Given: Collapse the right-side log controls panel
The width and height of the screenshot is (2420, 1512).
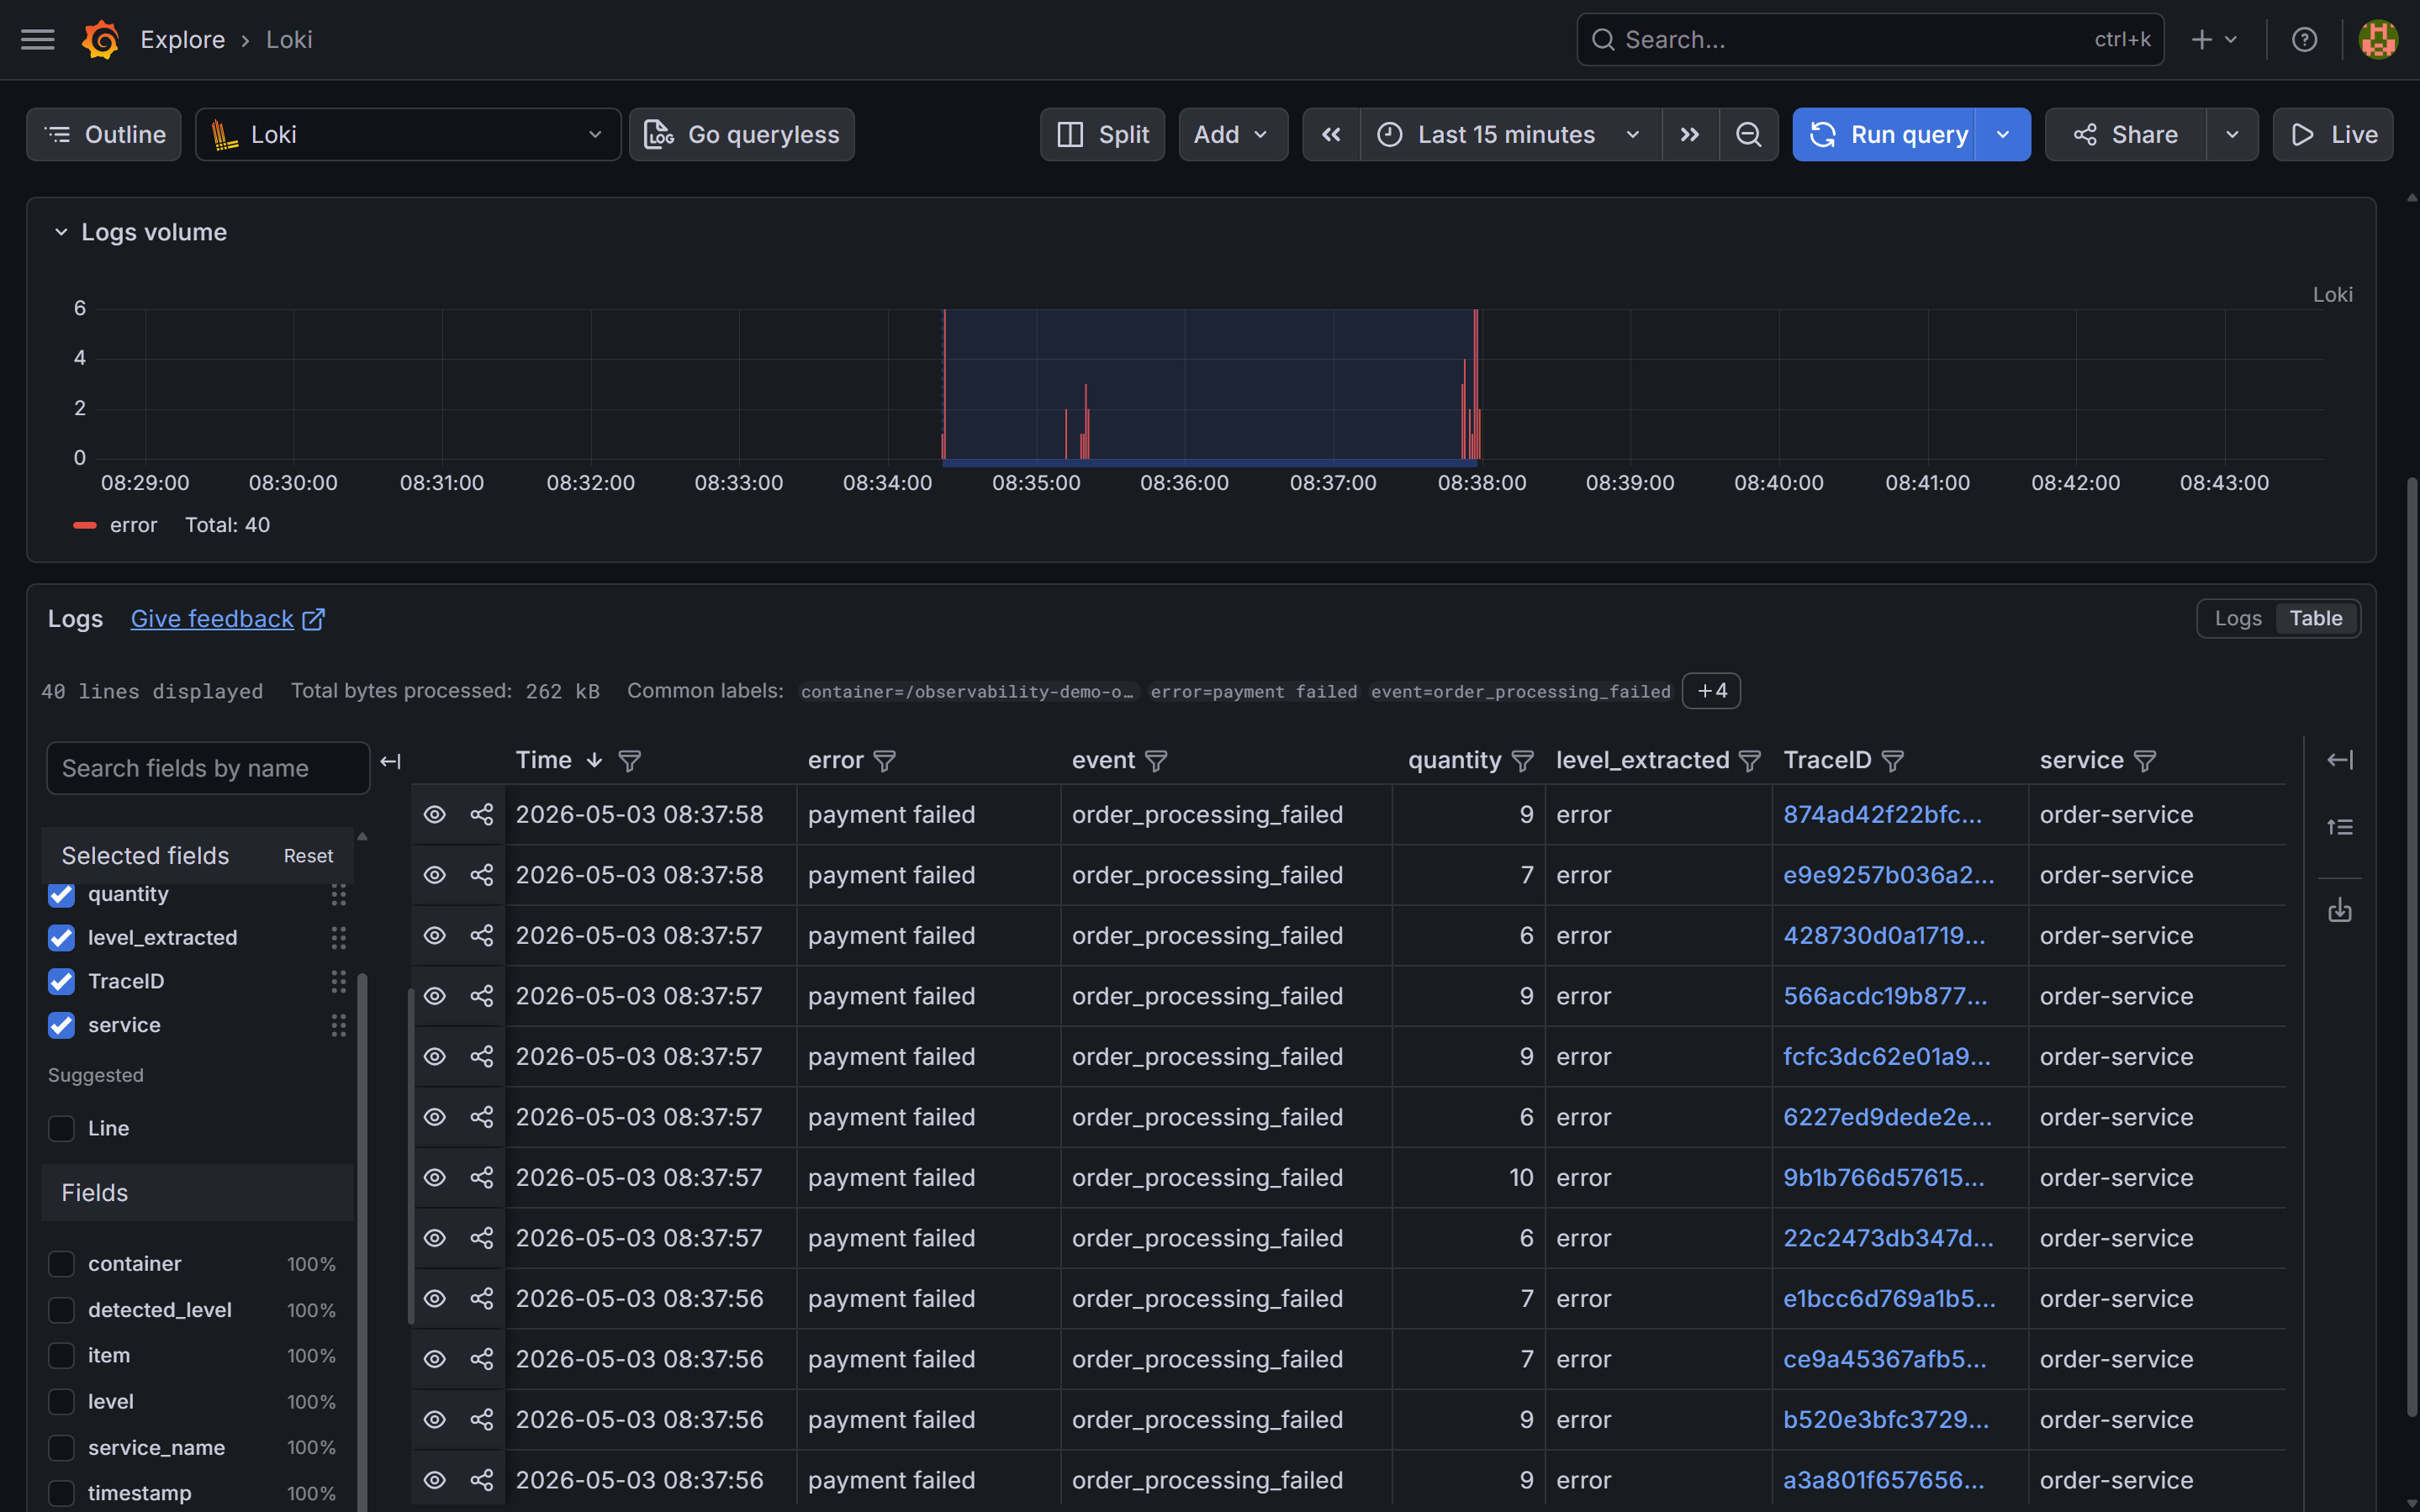Looking at the screenshot, I should click(2339, 760).
